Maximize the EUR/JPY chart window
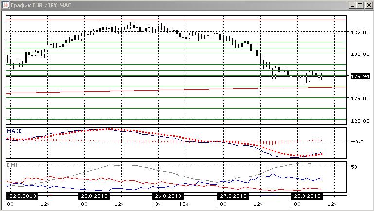The height and width of the screenshot is (211, 374). (360, 5)
